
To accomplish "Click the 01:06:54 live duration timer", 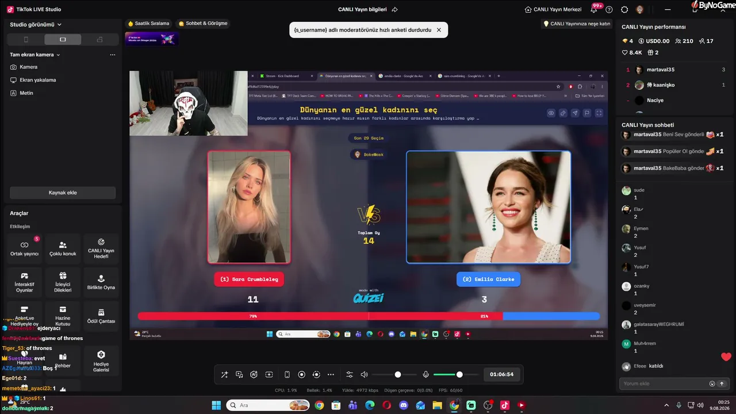I will [501, 374].
